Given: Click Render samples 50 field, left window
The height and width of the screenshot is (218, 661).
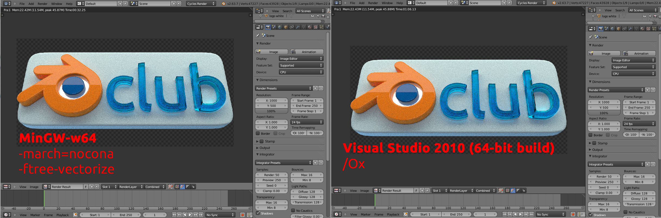Looking at the screenshot, I should (272, 175).
